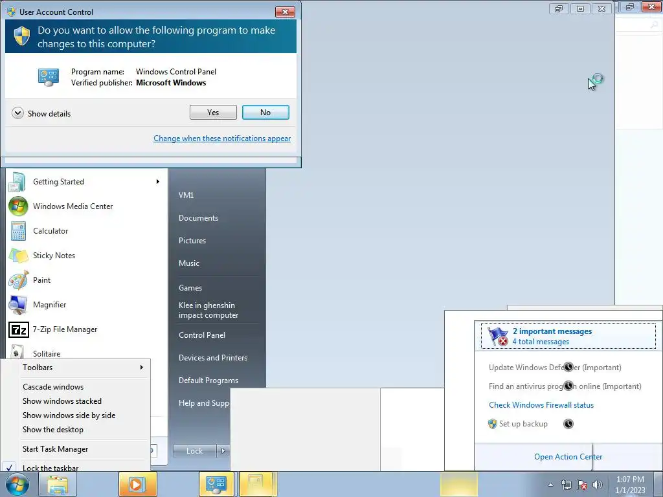Open Magnifier tool icon
Viewport: 663px width, 497px height.
pos(18,305)
